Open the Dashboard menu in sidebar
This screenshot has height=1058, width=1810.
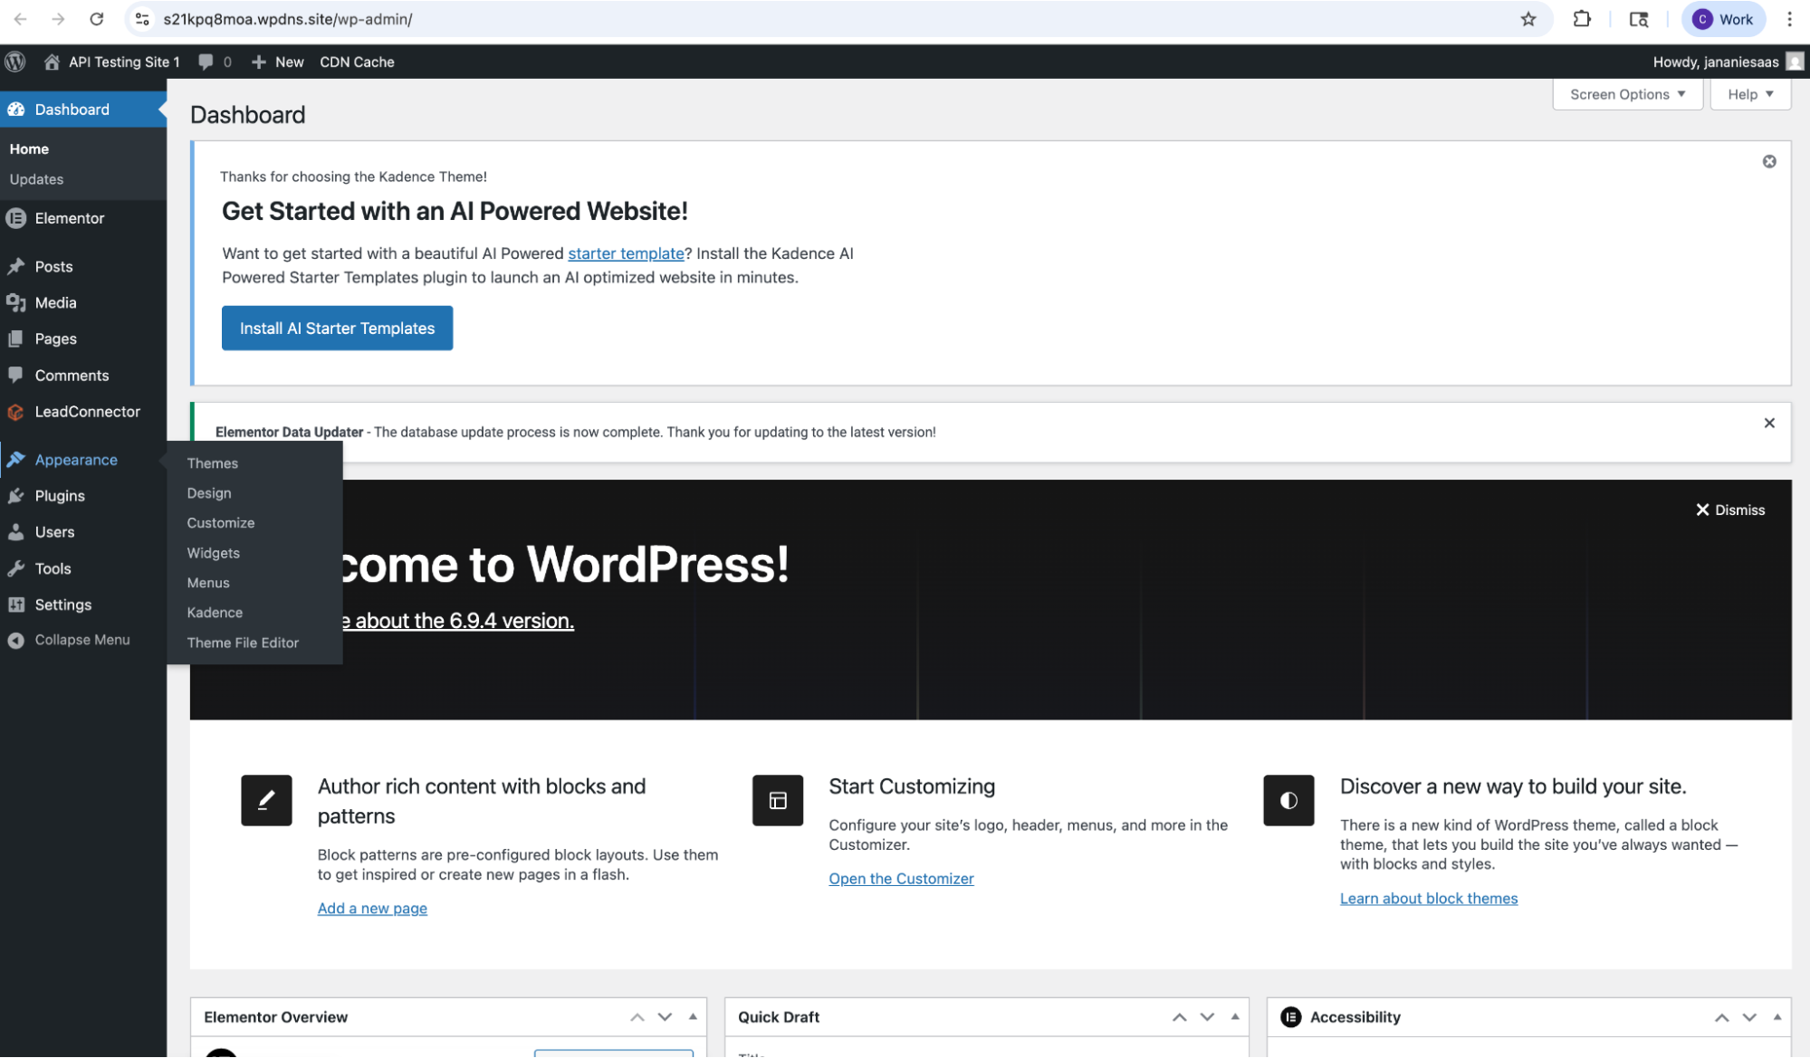(83, 110)
